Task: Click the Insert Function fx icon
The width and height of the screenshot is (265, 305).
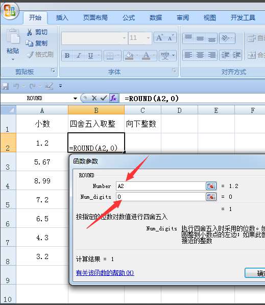Action: (113, 98)
